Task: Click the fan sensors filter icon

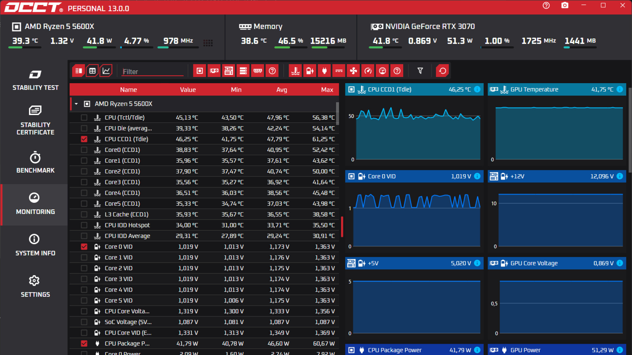Action: coord(353,70)
